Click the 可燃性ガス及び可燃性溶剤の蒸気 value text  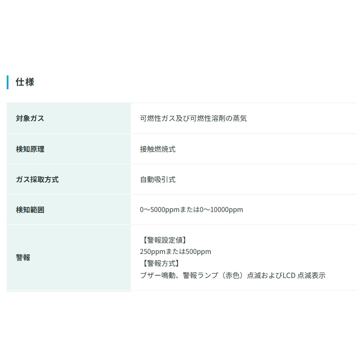tap(193, 118)
